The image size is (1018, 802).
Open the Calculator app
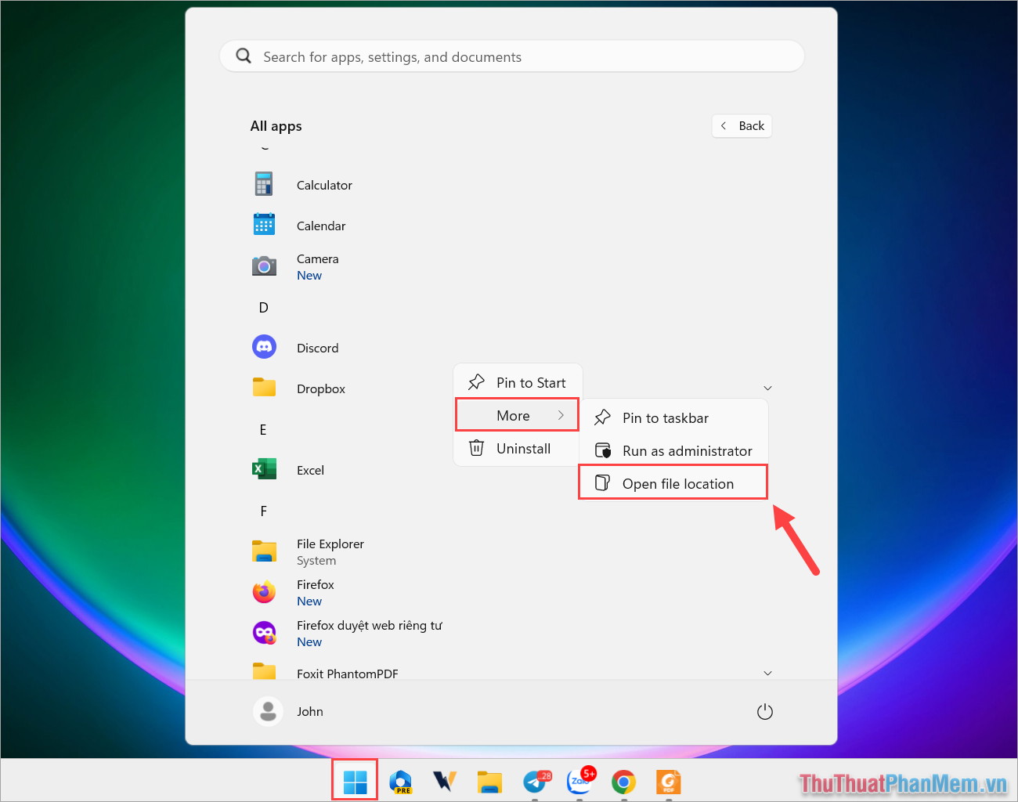[324, 185]
